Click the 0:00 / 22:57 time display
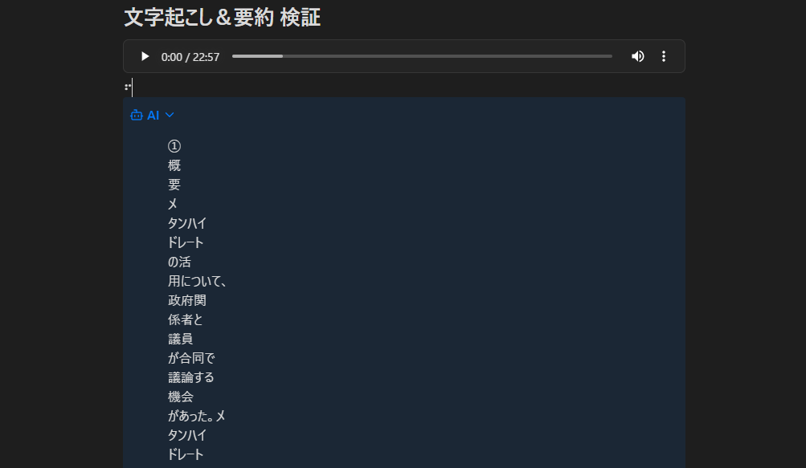The width and height of the screenshot is (806, 468). (190, 57)
